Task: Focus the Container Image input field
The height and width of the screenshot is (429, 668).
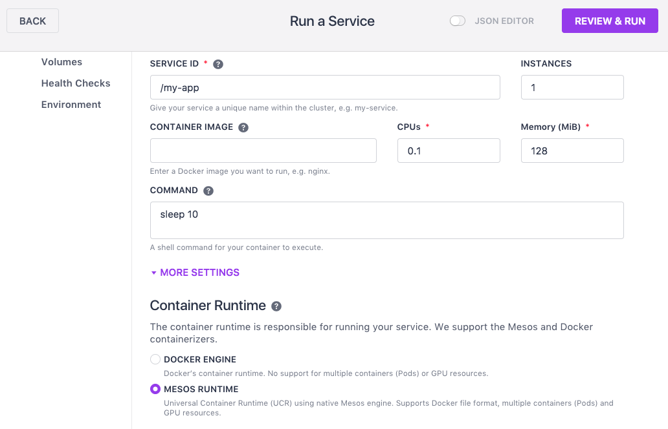Action: click(x=263, y=151)
